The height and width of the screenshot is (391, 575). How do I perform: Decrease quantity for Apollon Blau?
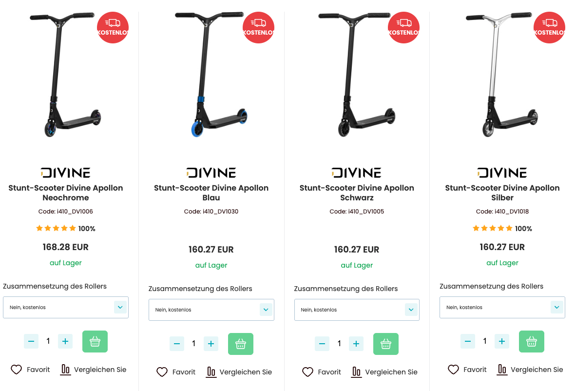[x=177, y=344]
